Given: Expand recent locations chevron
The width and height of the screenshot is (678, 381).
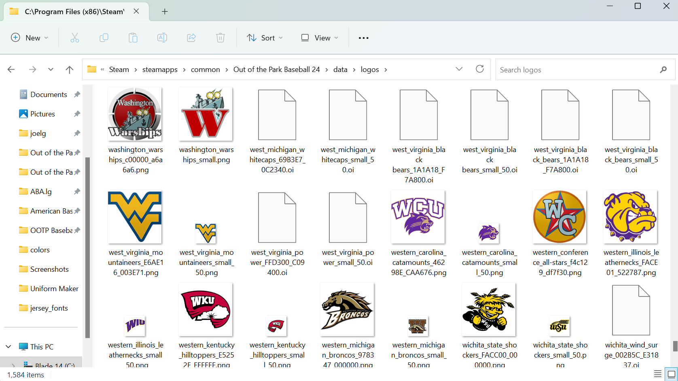Looking at the screenshot, I should [51, 70].
